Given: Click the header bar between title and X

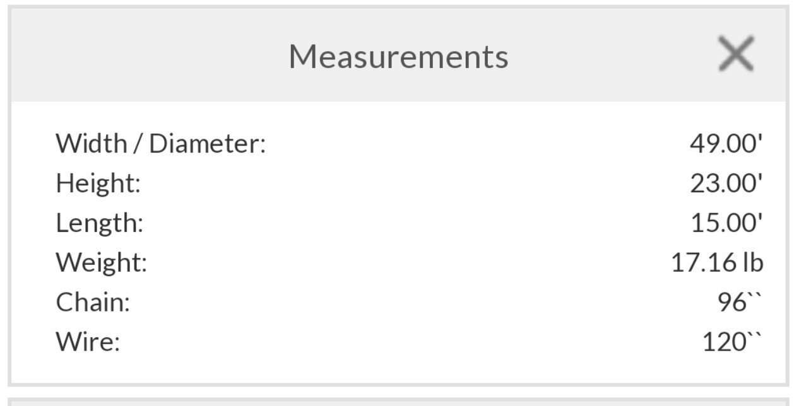Looking at the screenshot, I should pyautogui.click(x=612, y=55).
